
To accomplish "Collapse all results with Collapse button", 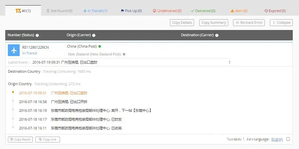I will [281, 22].
